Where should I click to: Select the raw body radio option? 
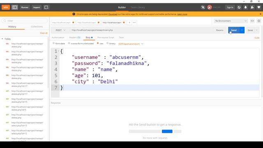pyautogui.click(x=98, y=43)
